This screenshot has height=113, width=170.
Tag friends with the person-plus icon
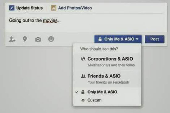pos(12,39)
